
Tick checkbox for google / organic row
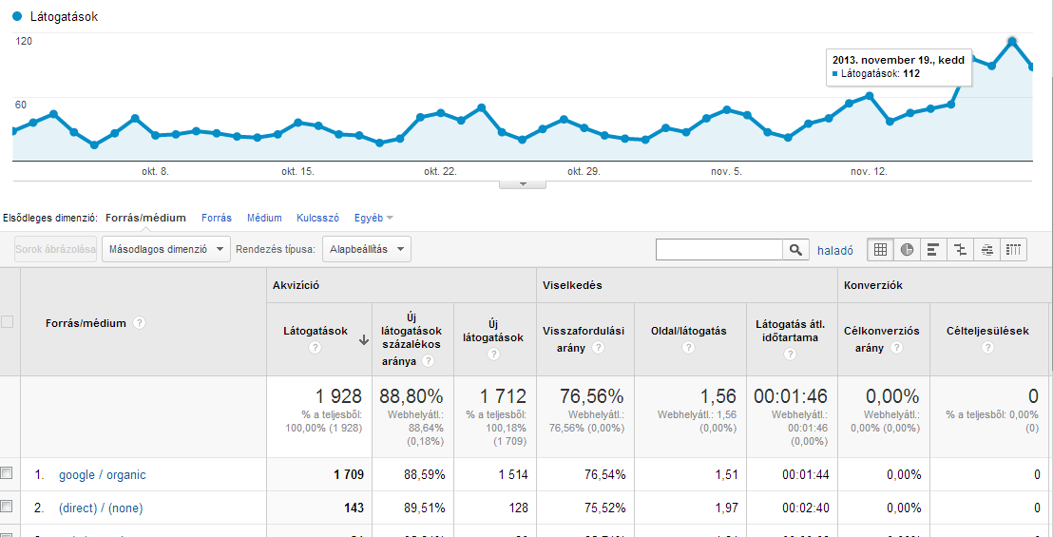(x=7, y=473)
